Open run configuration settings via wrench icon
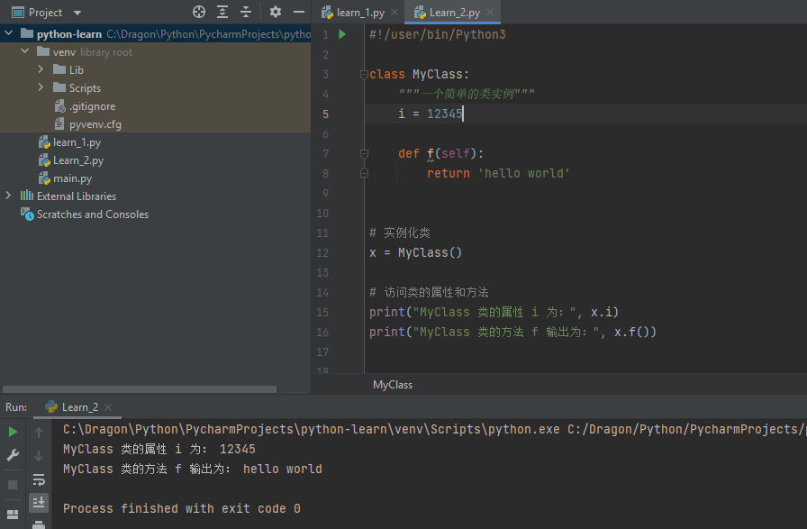This screenshot has width=807, height=529. pyautogui.click(x=12, y=455)
